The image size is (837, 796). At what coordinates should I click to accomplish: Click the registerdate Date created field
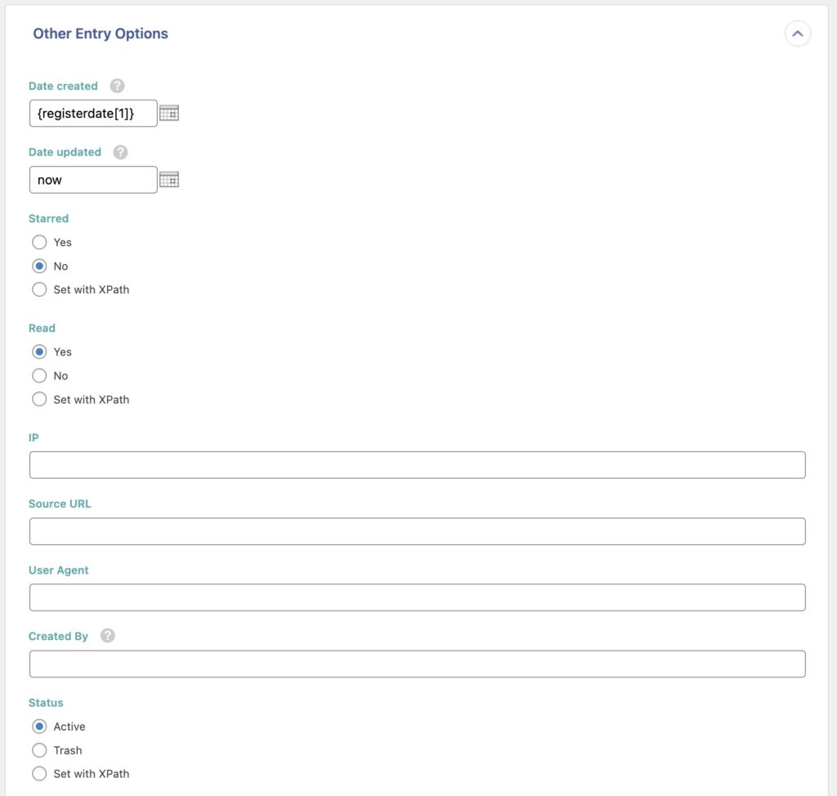pyautogui.click(x=92, y=113)
